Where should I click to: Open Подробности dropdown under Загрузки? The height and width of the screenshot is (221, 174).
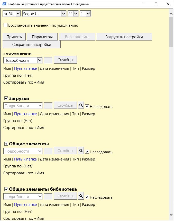click(x=23, y=106)
